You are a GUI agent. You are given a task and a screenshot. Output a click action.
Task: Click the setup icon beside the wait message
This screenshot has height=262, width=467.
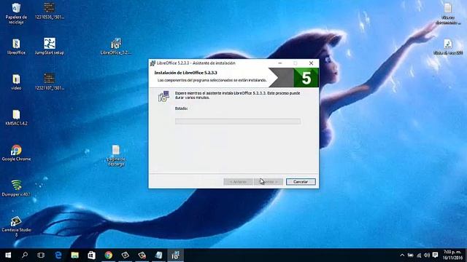(163, 96)
